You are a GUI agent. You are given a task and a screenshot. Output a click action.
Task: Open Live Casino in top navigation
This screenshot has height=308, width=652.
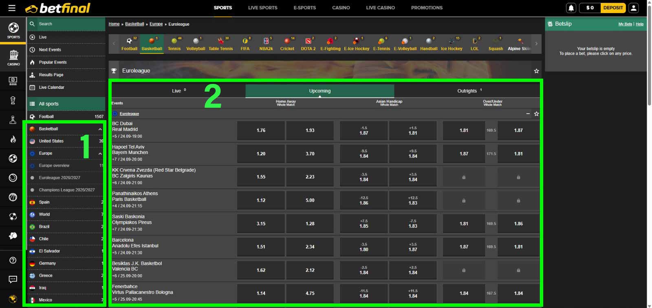(380, 8)
